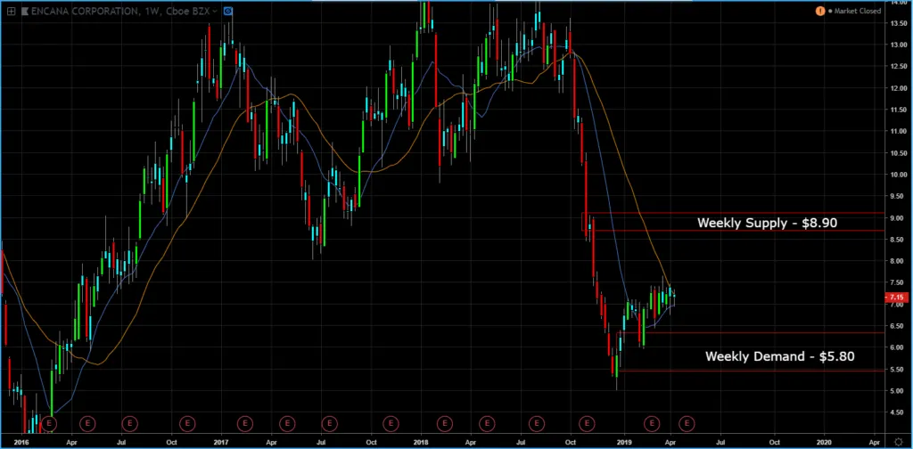The image size is (913, 449).
Task: Open earnings marker between 2018 and Apr 2018
Action: (444, 423)
